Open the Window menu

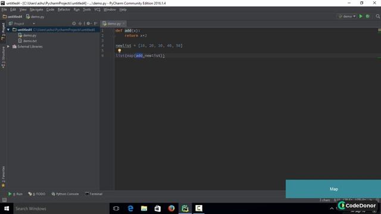click(110, 10)
